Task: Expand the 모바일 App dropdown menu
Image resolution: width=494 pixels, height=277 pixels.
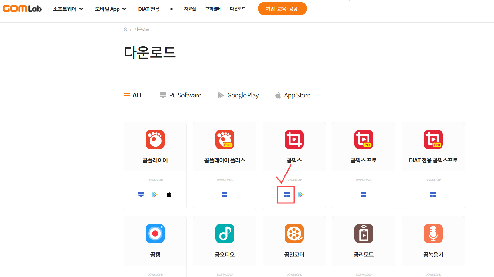Action: pos(111,9)
